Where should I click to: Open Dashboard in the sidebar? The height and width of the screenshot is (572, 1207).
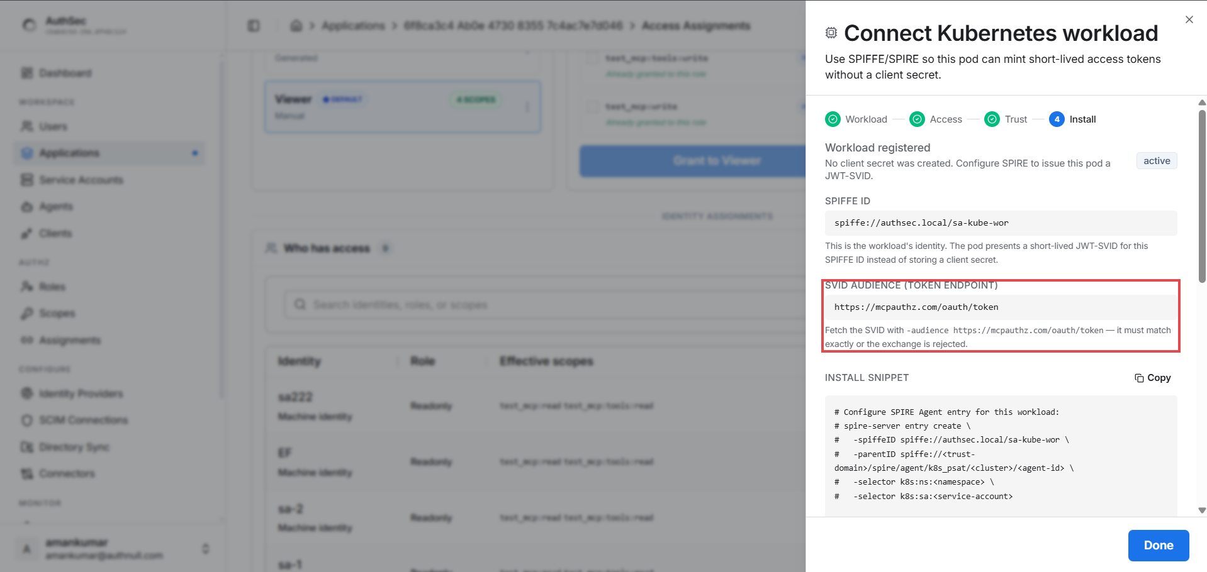tap(109, 73)
